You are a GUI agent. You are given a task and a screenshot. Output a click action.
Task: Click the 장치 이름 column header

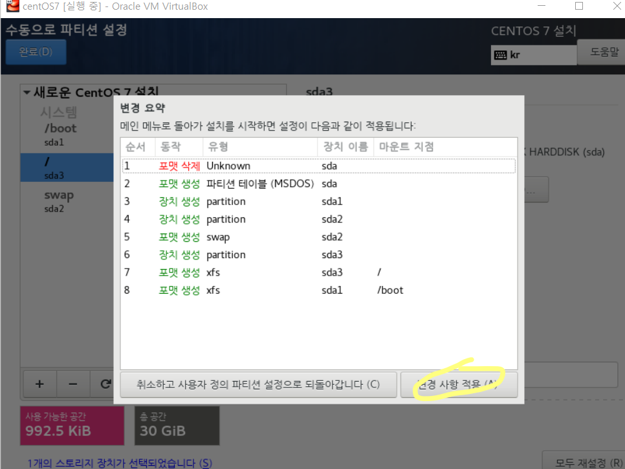point(345,147)
